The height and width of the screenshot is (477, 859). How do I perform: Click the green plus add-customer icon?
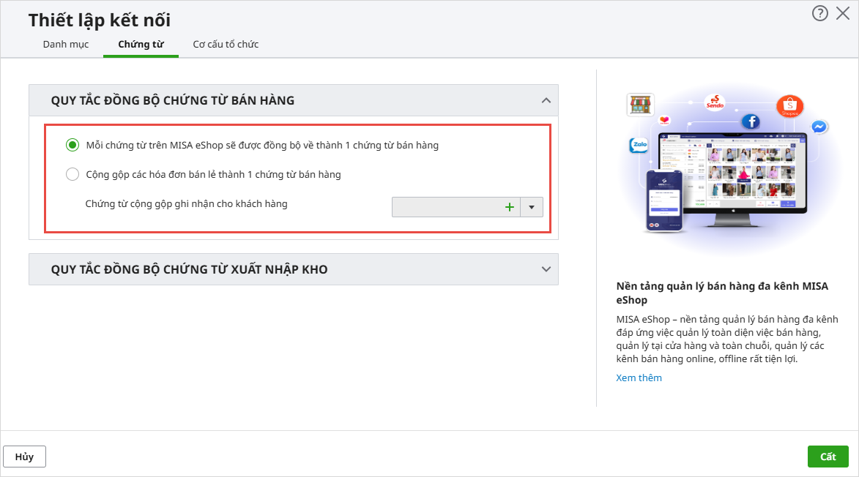tap(510, 207)
